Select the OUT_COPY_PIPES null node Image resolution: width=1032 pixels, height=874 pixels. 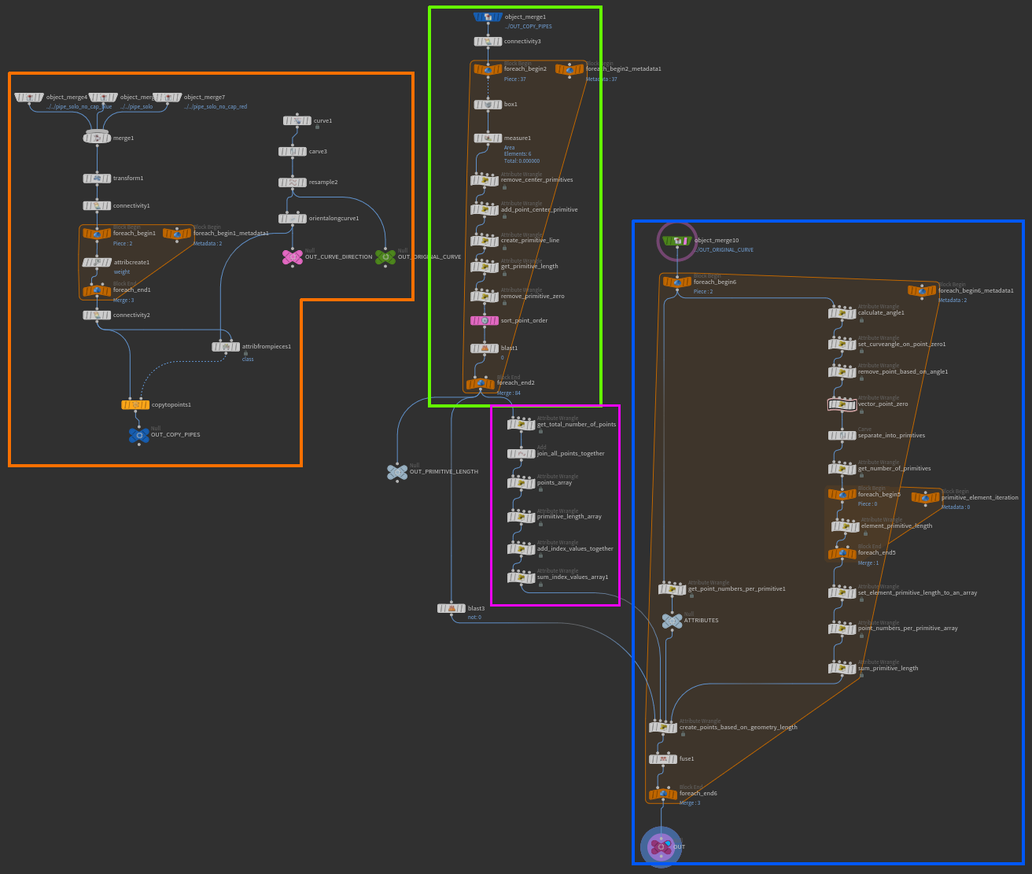pos(139,434)
